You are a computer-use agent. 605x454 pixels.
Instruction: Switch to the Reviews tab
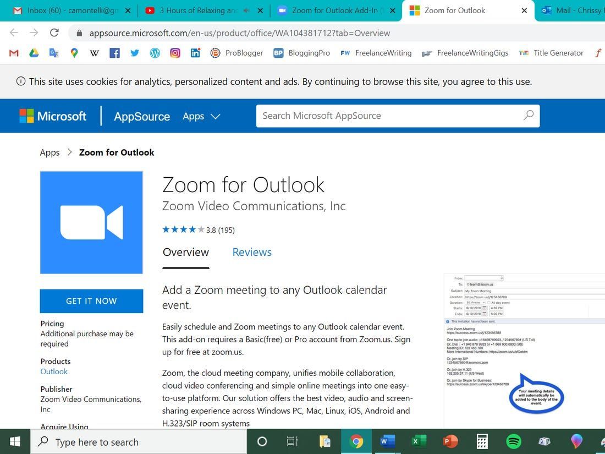tap(252, 252)
